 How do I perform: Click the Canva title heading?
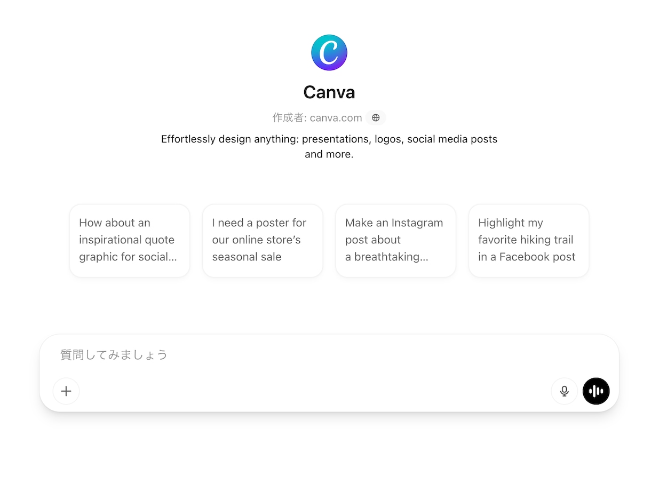point(329,92)
